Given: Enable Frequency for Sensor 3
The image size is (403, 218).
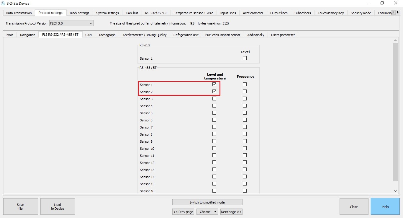Looking at the screenshot, I should 245,98.
